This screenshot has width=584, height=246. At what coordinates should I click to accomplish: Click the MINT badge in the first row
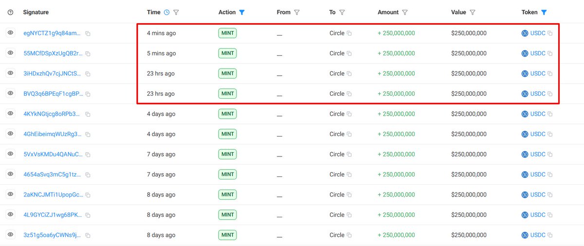[227, 33]
